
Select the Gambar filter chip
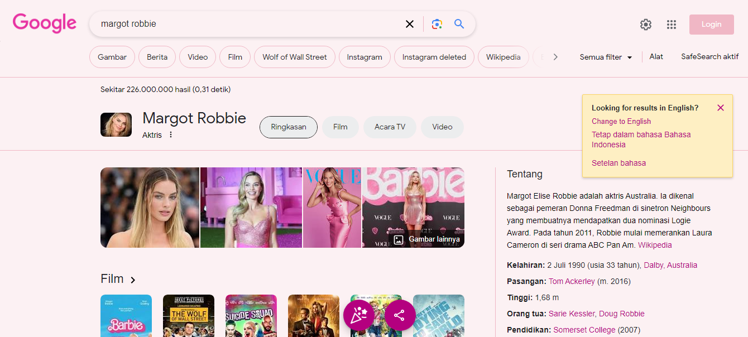112,57
